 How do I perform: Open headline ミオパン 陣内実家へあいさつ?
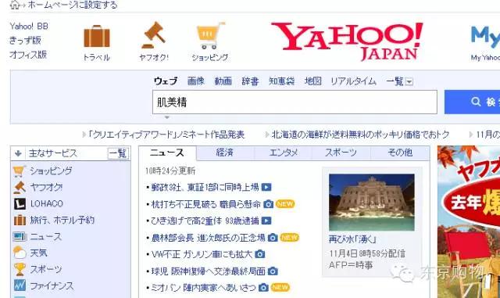click(203, 288)
